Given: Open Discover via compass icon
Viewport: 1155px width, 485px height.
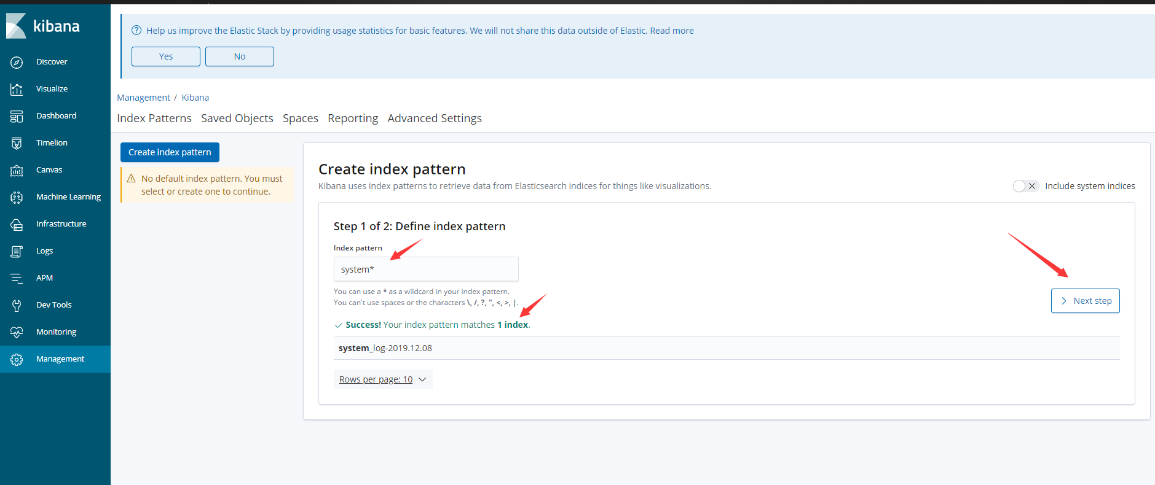Looking at the screenshot, I should point(17,62).
